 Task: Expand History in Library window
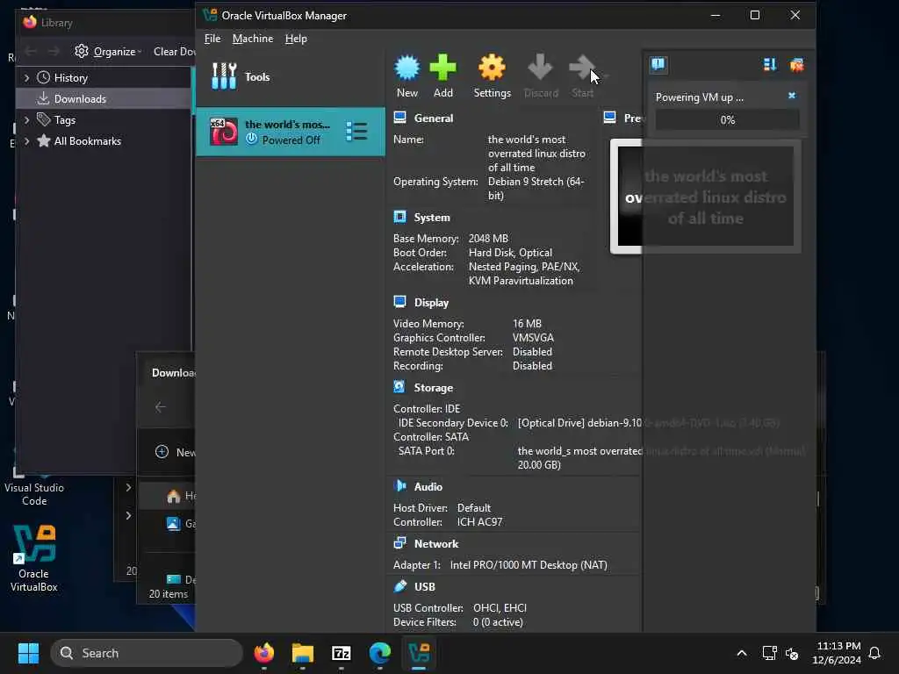26,77
